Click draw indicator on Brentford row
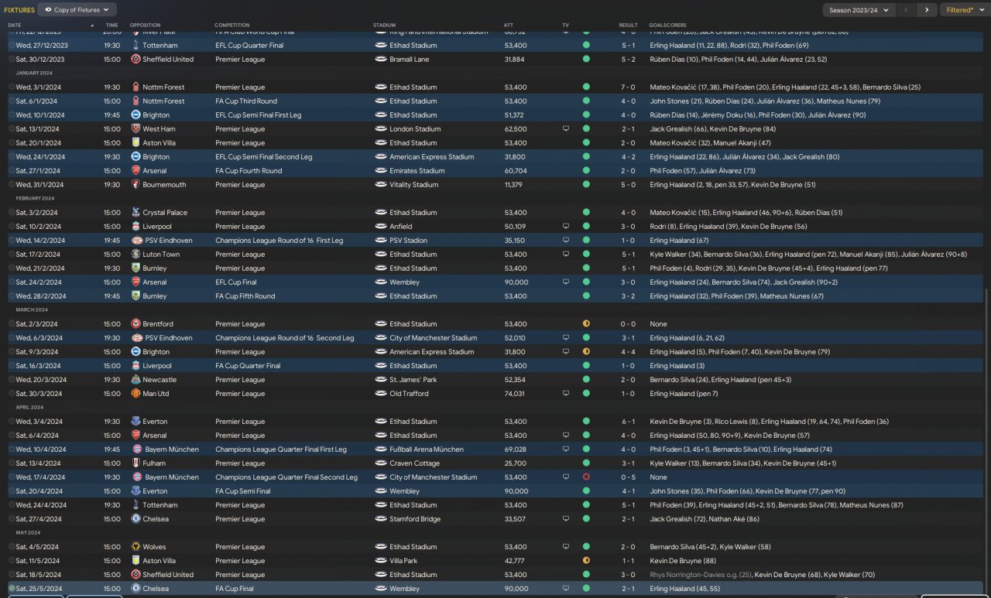 pos(586,324)
